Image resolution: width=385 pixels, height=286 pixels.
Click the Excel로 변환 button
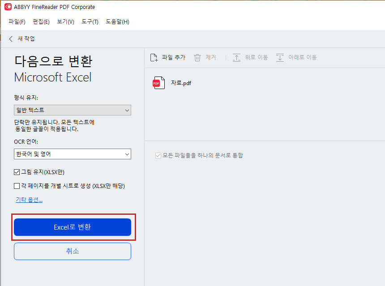(x=73, y=227)
